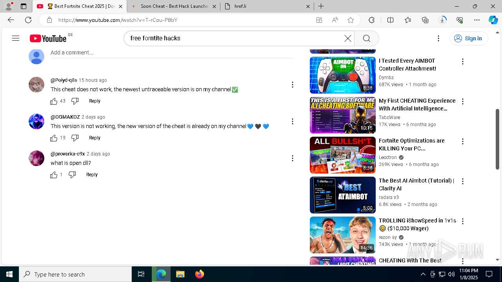This screenshot has height=282, width=502.
Task: Open options for 'I Tested Every AIMBOT' video
Action: click(463, 61)
